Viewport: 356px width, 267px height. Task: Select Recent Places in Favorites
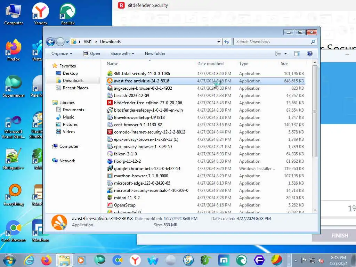point(75,88)
